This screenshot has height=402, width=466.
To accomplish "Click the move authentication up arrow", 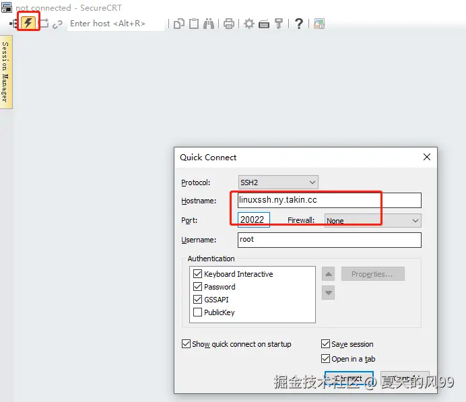I will [328, 274].
